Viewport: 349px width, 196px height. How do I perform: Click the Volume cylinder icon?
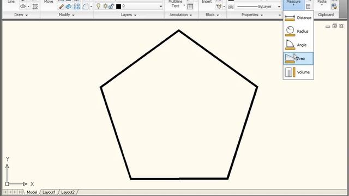point(290,72)
